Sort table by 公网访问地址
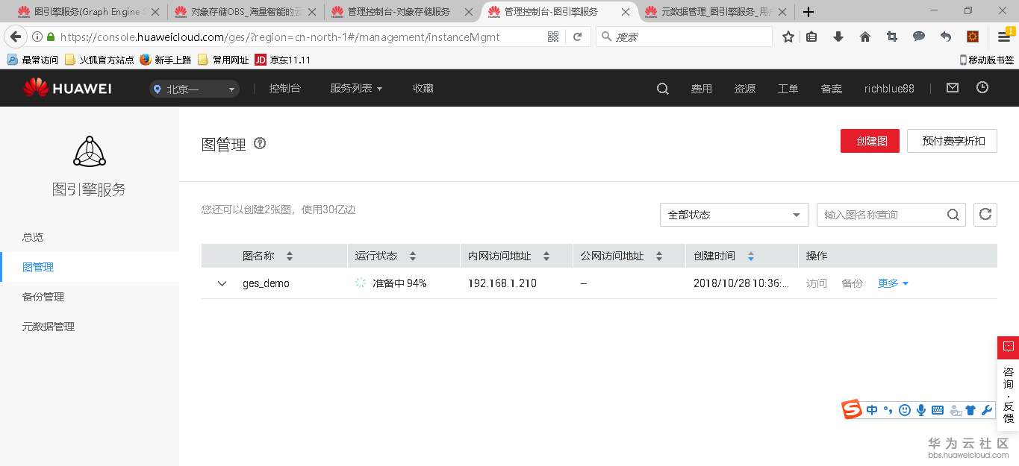The height and width of the screenshot is (466, 1019). click(x=659, y=256)
